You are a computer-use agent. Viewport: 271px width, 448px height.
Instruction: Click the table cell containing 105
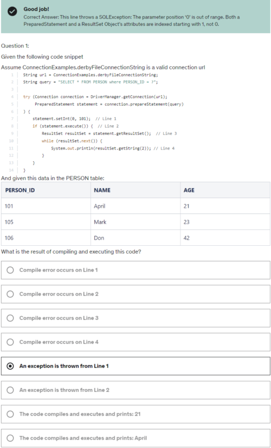pos(46,222)
